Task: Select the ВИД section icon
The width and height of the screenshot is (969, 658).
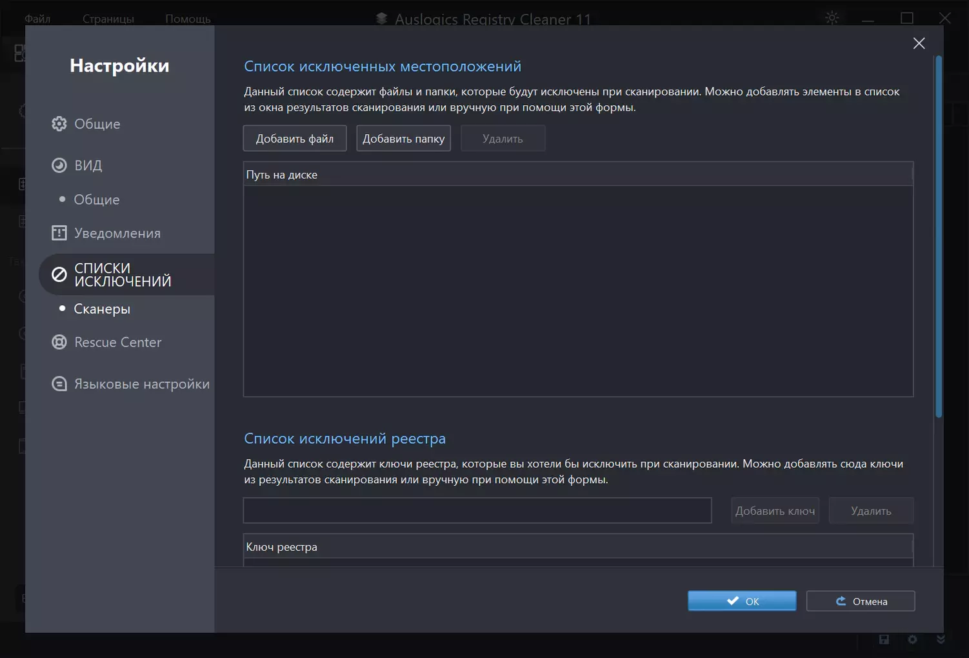Action: (x=59, y=165)
